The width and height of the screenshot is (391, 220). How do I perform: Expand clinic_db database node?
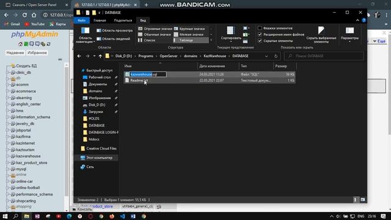point(7,73)
